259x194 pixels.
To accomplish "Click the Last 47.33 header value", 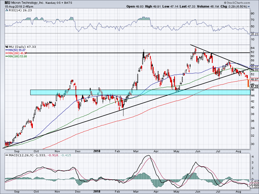I will point(187,6).
